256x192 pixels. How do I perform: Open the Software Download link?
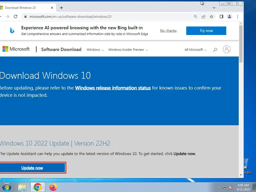(61, 49)
